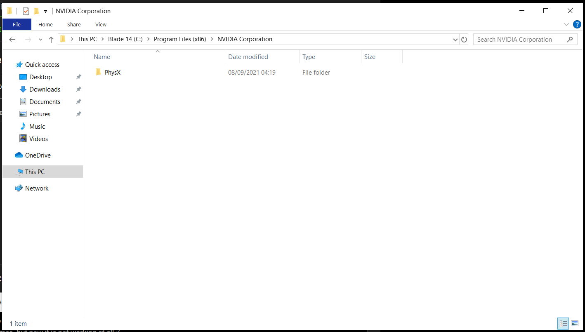The image size is (585, 332).
Task: Jump to Blade 14 (C:) in address bar
Action: (x=125, y=39)
